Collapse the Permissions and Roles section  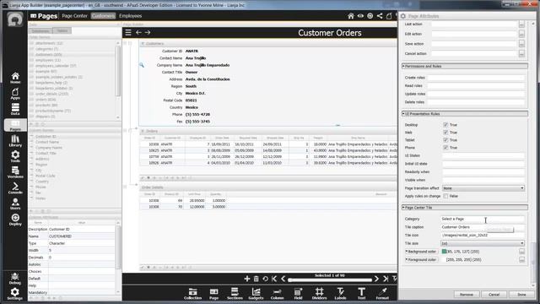[x=465, y=66]
